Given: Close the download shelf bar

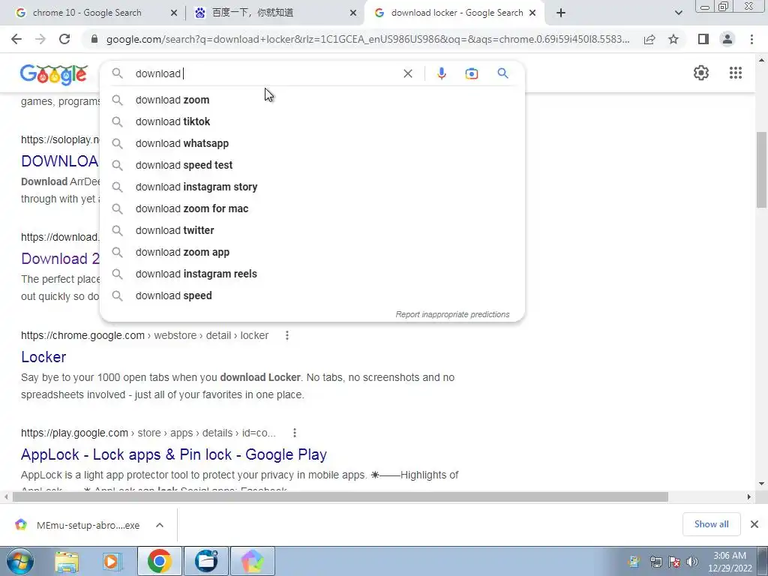Looking at the screenshot, I should [754, 524].
